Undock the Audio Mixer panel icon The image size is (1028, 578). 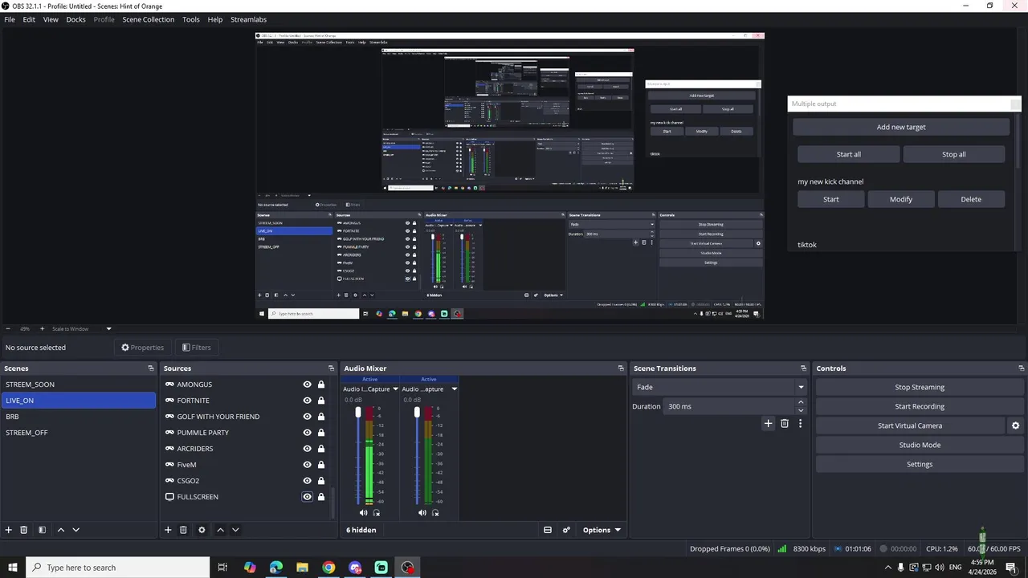621,368
